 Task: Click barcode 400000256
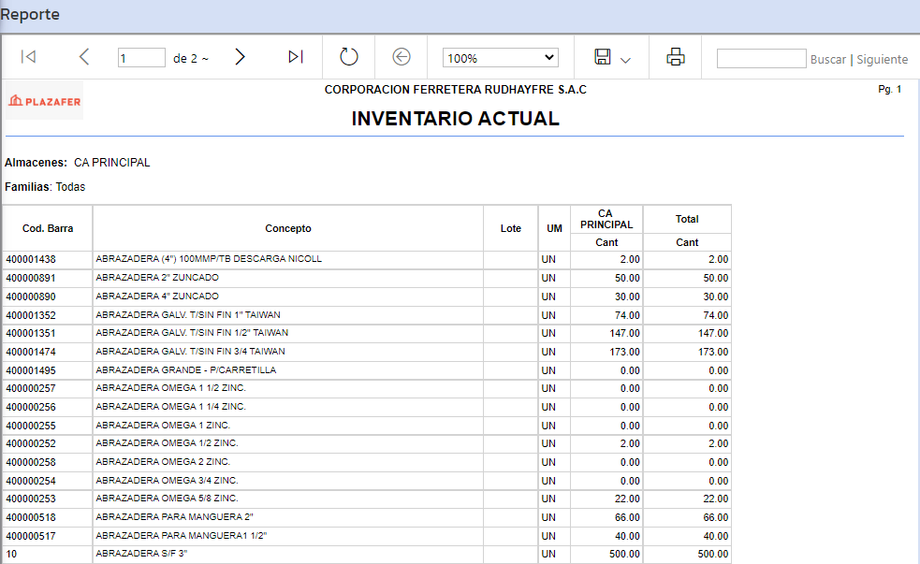click(x=31, y=407)
